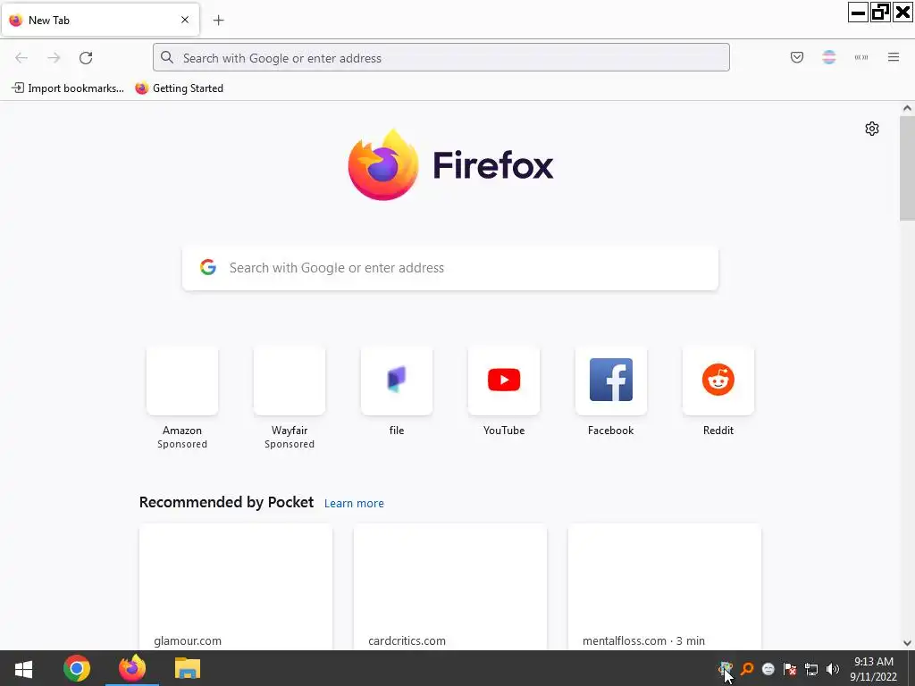Image resolution: width=915 pixels, height=686 pixels.
Task: Save the page to Pocket
Action: pos(796,57)
